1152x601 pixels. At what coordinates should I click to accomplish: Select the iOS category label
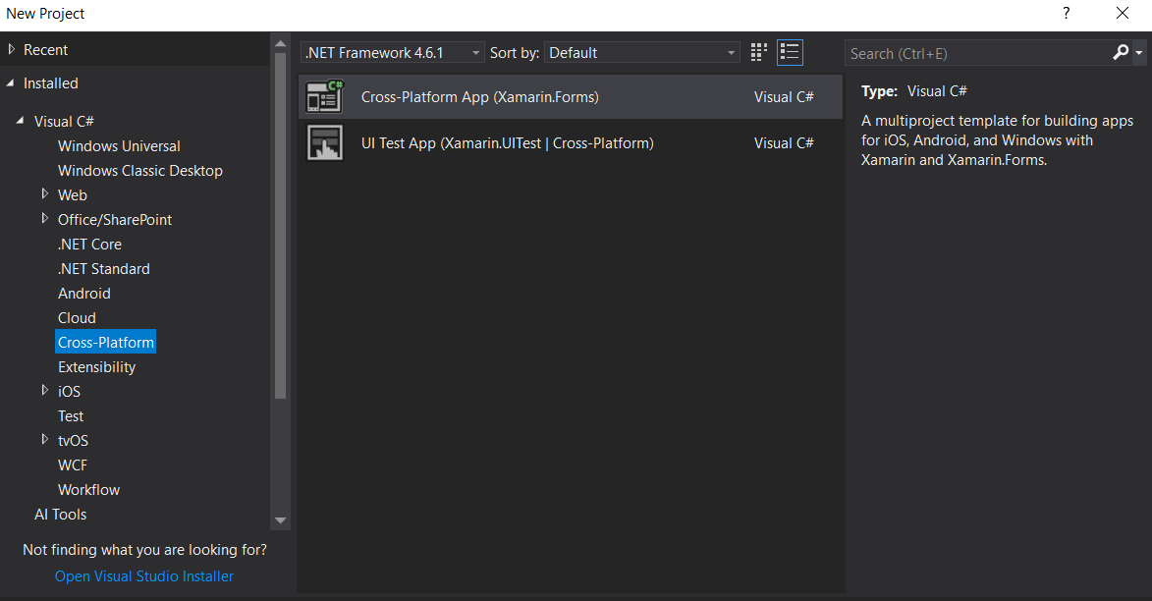click(69, 391)
